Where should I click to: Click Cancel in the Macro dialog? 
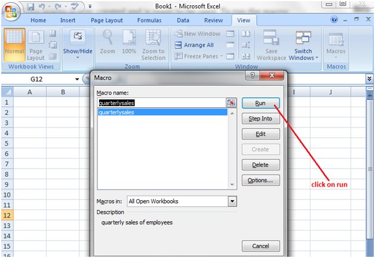point(260,246)
